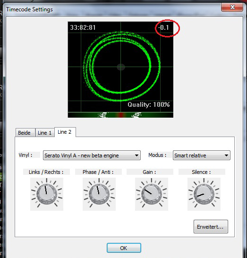Click the circled -0.1 pitch value

(163, 27)
